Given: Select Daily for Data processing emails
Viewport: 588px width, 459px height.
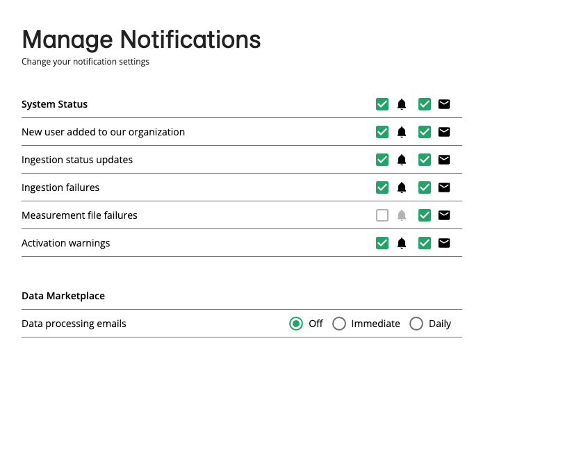Looking at the screenshot, I should point(416,323).
